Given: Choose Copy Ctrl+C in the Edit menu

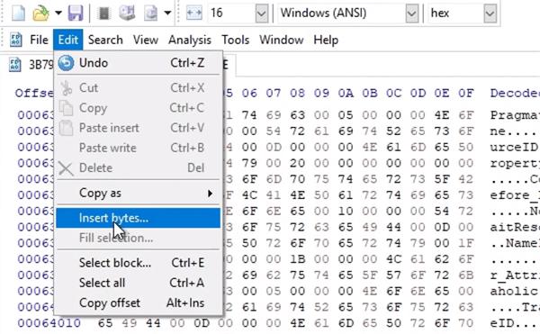Looking at the screenshot, I should [138, 108].
